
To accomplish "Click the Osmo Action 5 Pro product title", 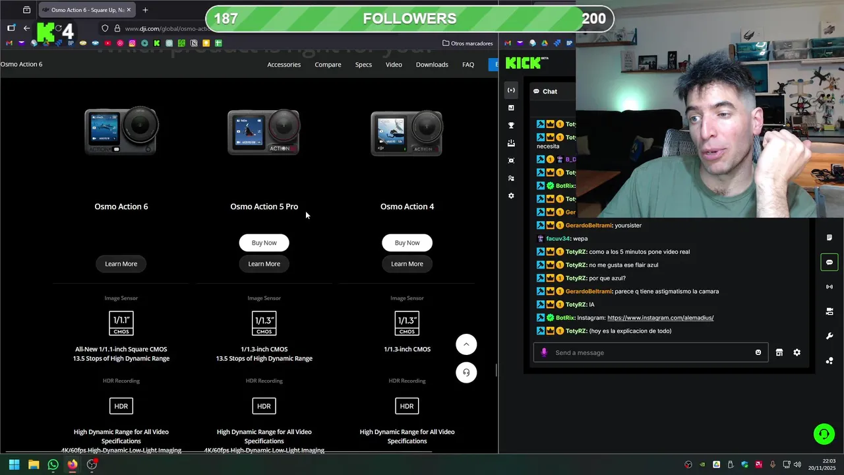I will point(264,206).
